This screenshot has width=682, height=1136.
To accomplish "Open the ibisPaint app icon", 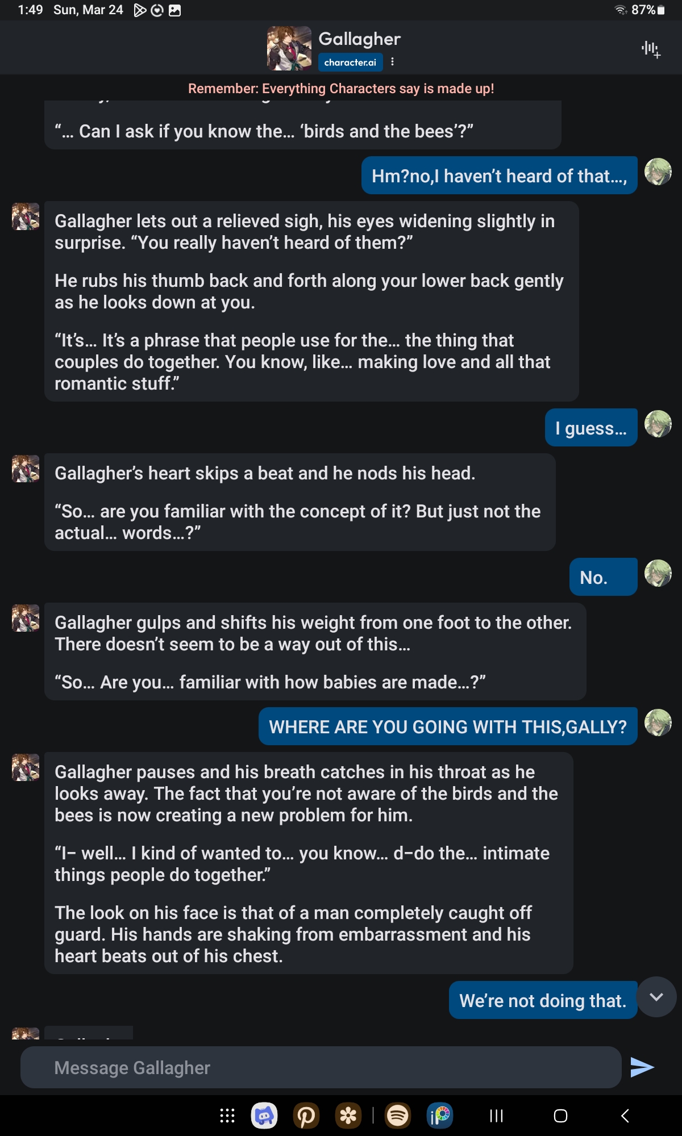I will (440, 1116).
